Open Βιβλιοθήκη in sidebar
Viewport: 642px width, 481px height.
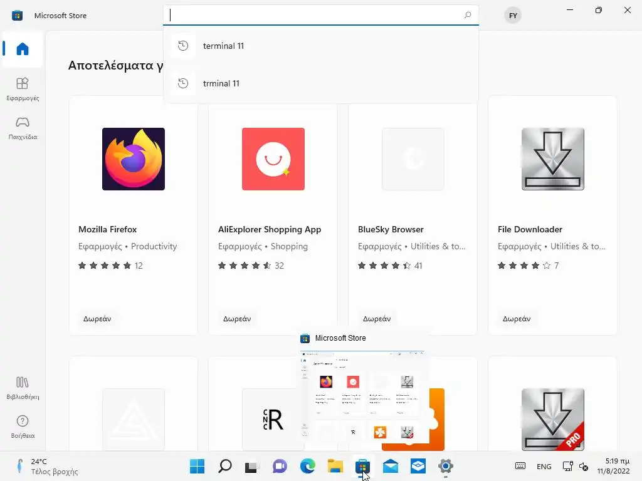pos(23,388)
